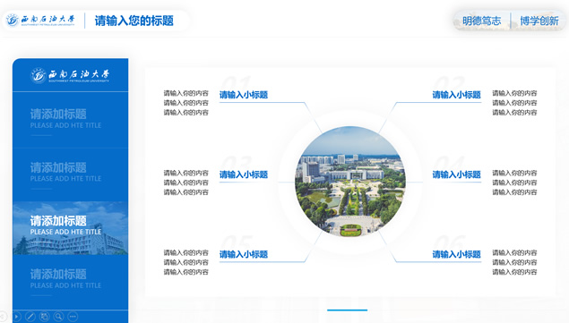Activate the zoom magnifier tool

(58, 317)
